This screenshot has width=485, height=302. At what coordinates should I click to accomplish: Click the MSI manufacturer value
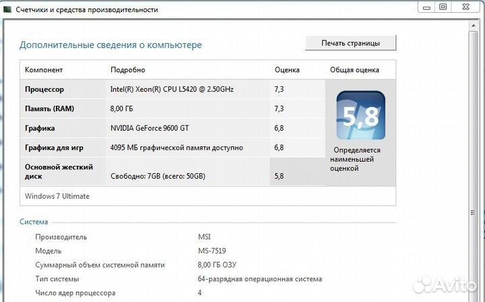tap(204, 237)
